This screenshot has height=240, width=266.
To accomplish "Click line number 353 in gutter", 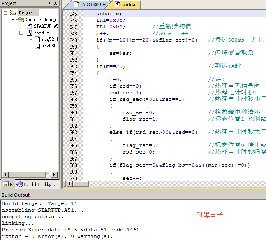I will 73,66.
